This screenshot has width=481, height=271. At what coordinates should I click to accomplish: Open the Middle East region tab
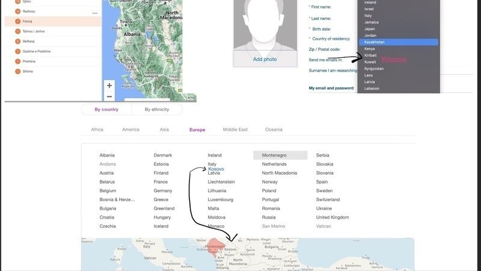click(x=235, y=129)
